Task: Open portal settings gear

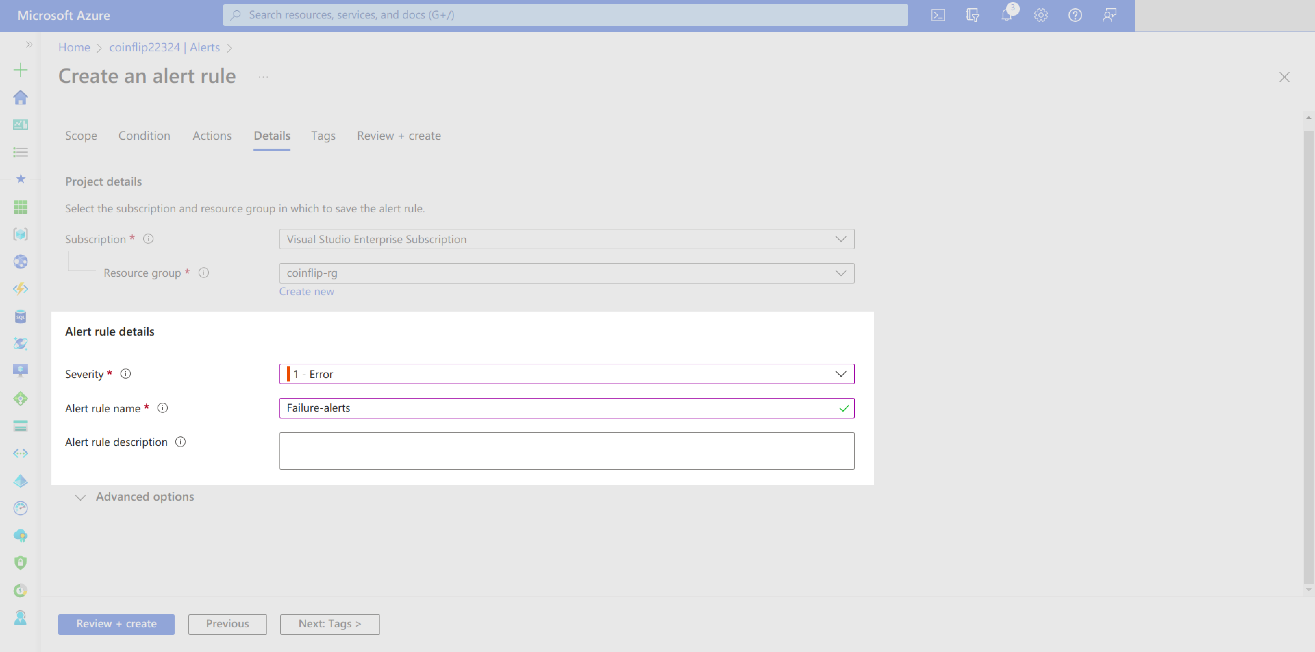Action: [1041, 15]
